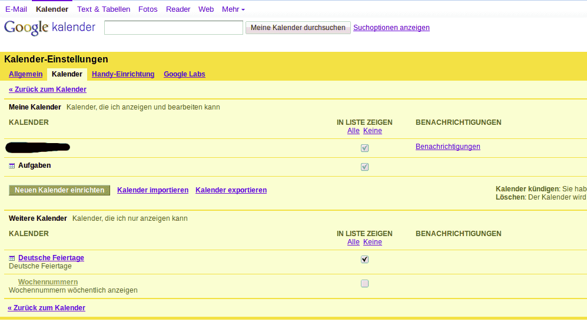Expand the Mehr dropdown menu
The width and height of the screenshot is (587, 325).
click(x=233, y=9)
